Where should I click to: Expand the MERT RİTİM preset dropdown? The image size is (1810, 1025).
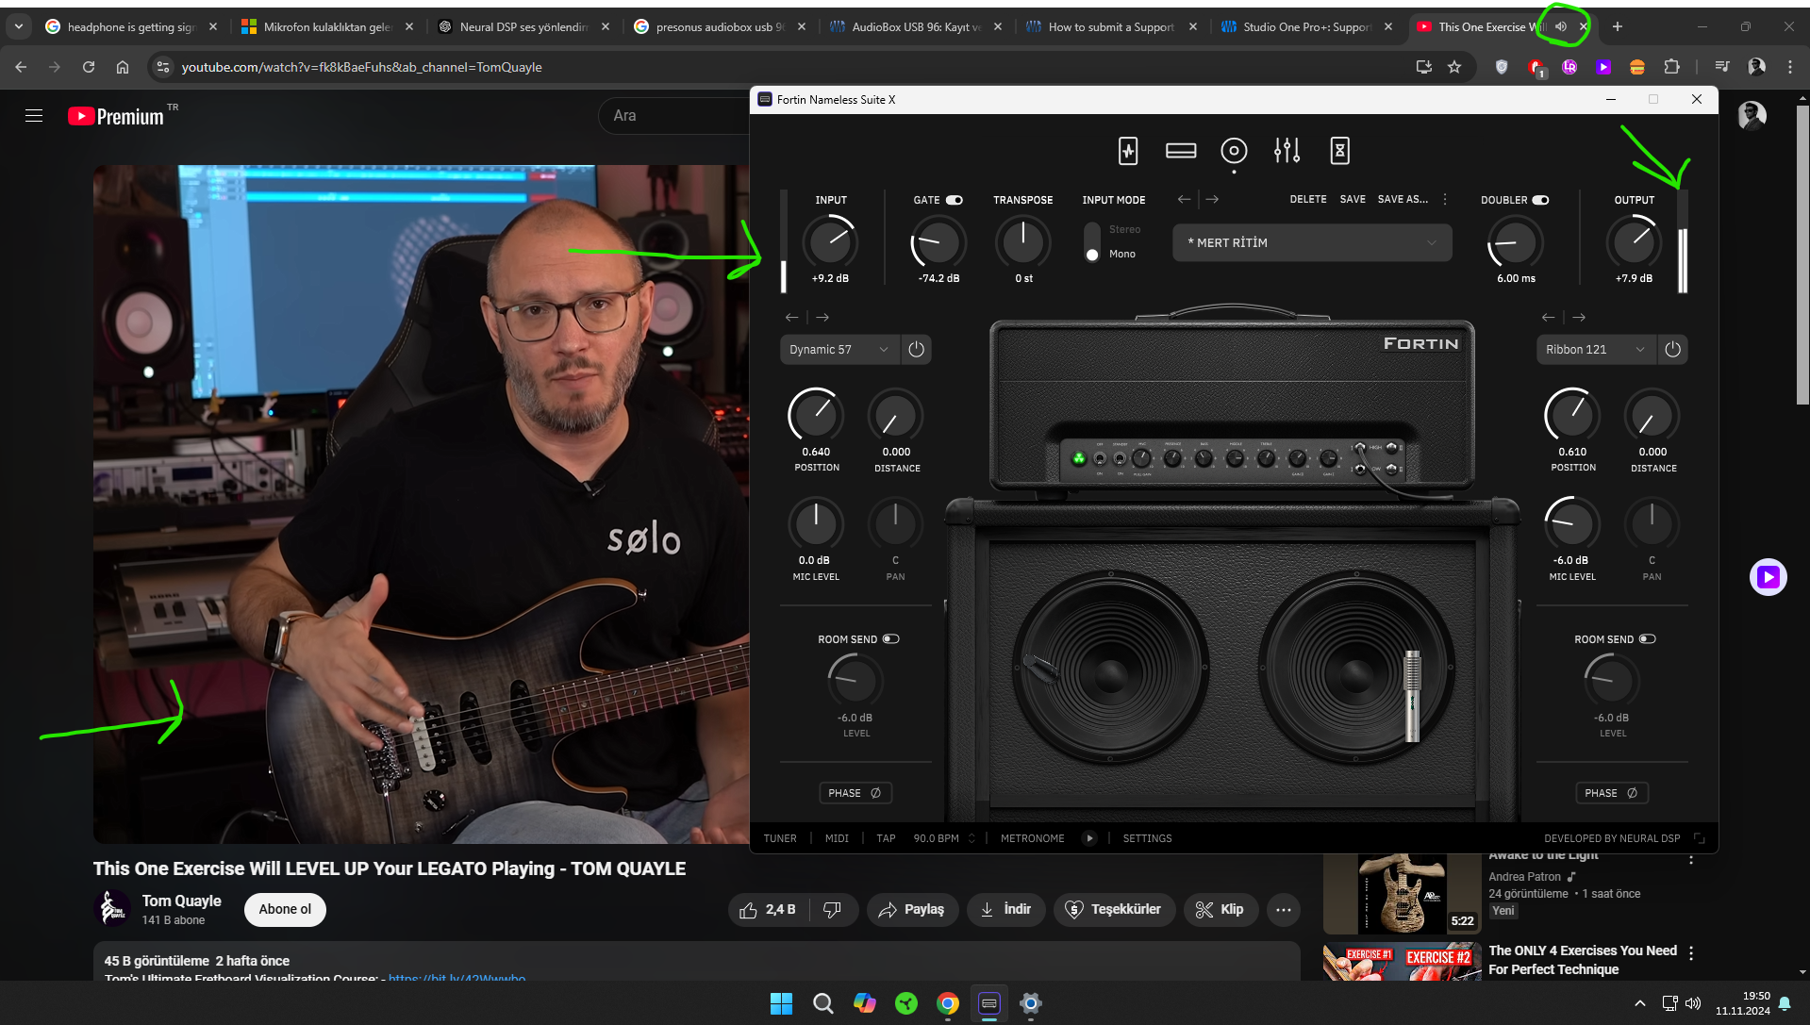tap(1311, 243)
